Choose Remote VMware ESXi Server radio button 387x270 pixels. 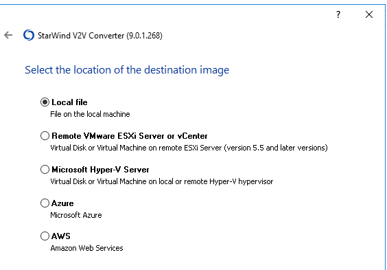(45, 135)
